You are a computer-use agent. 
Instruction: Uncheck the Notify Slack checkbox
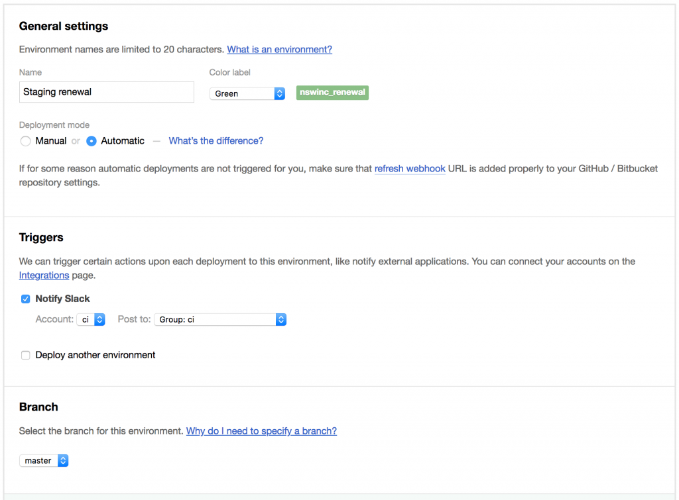25,299
